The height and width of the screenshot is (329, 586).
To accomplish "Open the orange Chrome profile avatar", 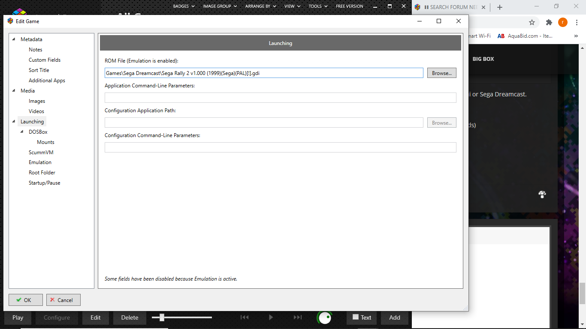I will click(x=563, y=22).
